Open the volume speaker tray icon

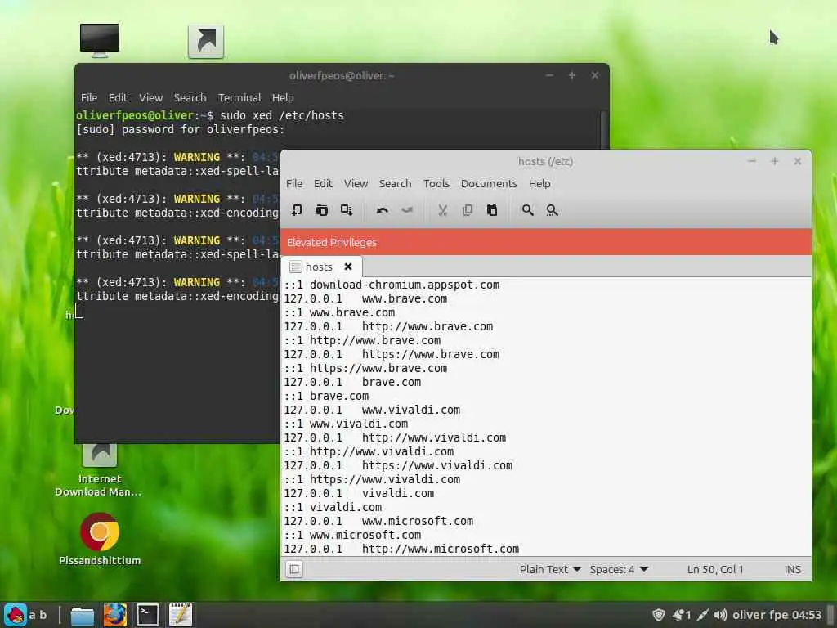721,615
